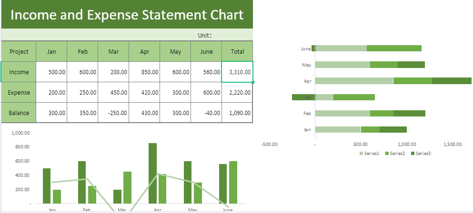Image resolution: width=473 pixels, height=213 pixels.
Task: Click the Balance total cell 1,090.00
Action: pos(237,113)
